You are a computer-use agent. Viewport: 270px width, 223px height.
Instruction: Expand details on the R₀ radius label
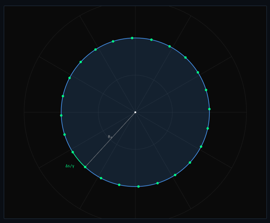[109, 137]
